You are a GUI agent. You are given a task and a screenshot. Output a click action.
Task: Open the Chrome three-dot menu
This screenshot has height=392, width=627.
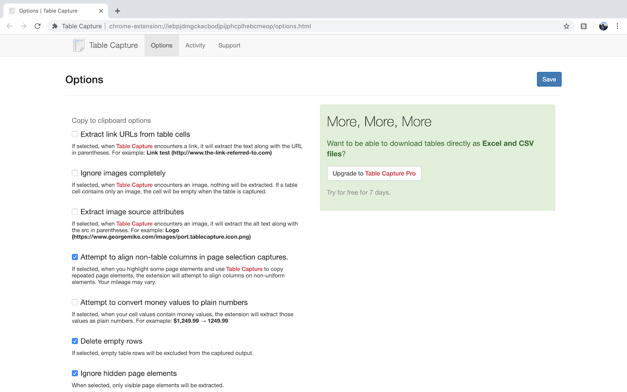tap(617, 26)
